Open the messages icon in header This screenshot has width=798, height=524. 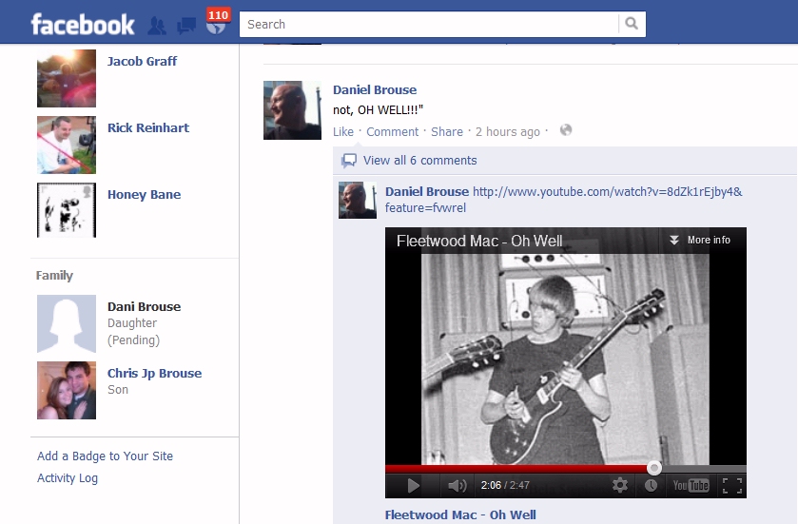pos(186,26)
